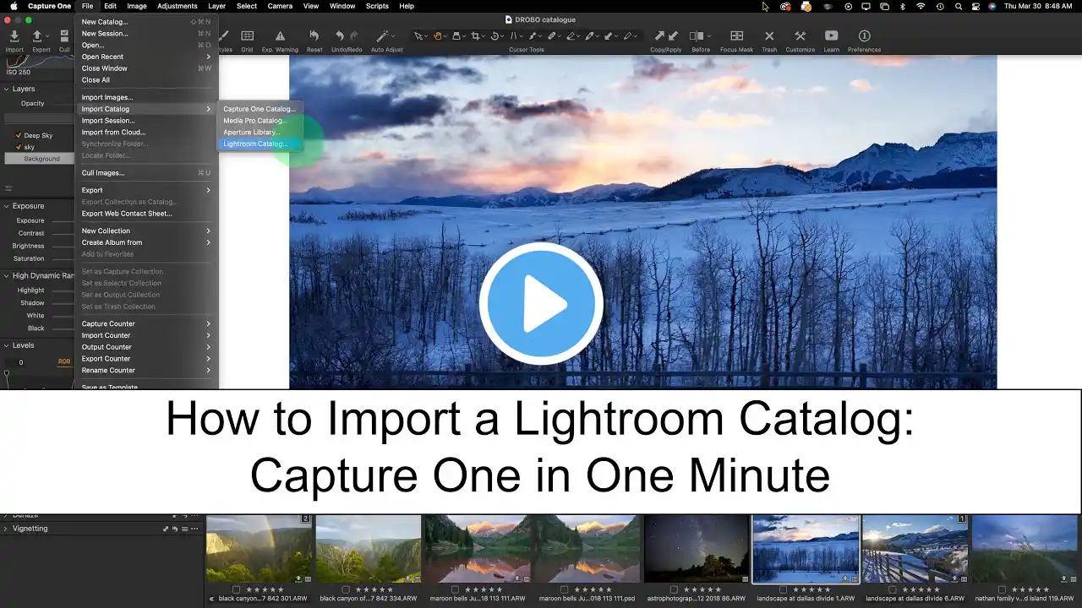
Task: Open the Learn icon
Action: 832,36
